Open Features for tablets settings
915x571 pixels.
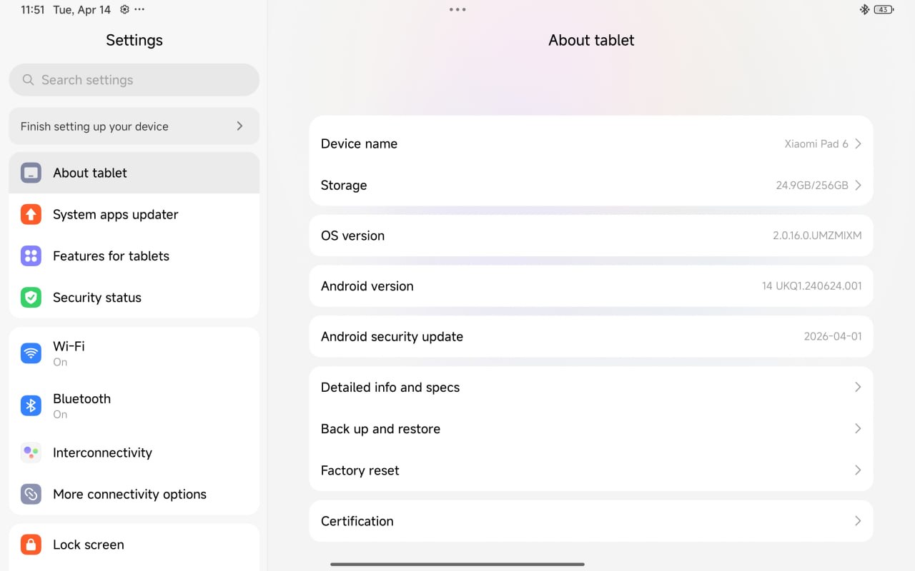pos(134,256)
